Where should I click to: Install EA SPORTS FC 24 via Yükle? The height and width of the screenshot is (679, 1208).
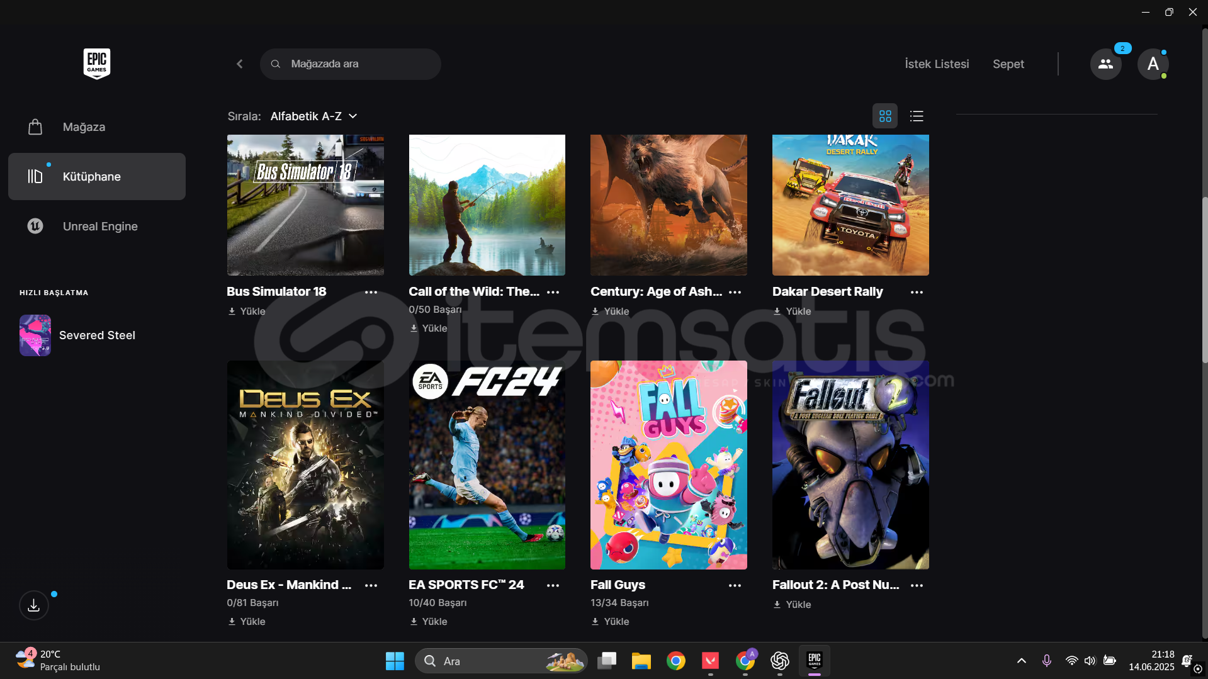429,622
